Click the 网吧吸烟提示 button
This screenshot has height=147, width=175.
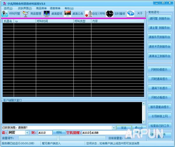point(160,69)
